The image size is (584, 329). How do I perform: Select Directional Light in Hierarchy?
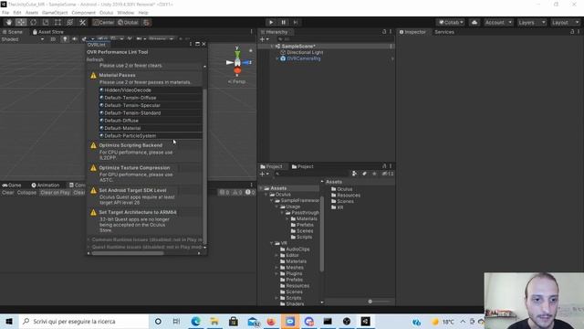click(305, 53)
